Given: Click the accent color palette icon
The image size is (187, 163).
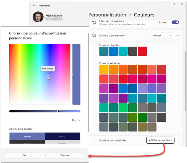Looking at the screenshot, I should [94, 36].
